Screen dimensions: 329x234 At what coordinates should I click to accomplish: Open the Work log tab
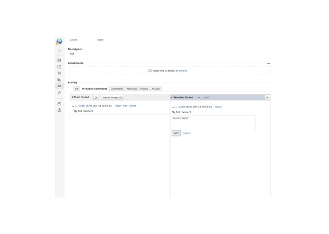tap(132, 89)
